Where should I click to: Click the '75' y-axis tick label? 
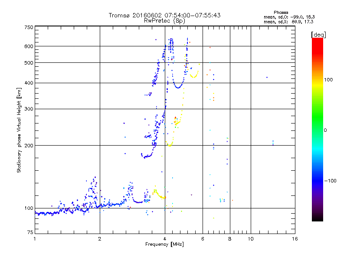pos(30,232)
